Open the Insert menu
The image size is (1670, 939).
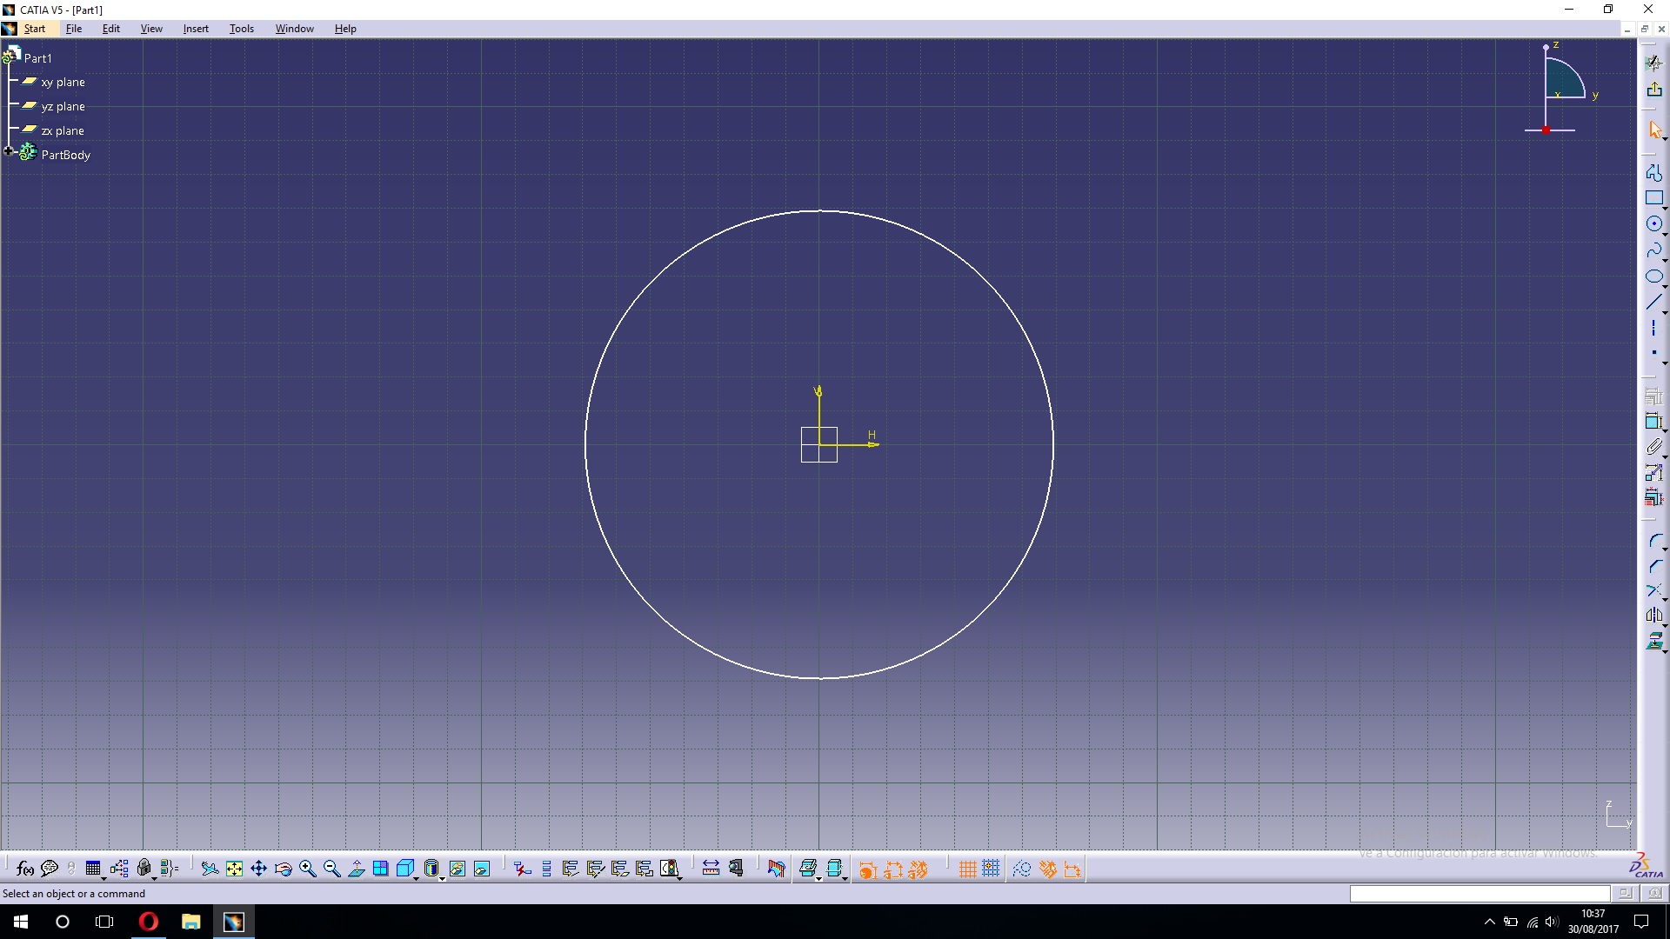pyautogui.click(x=195, y=28)
